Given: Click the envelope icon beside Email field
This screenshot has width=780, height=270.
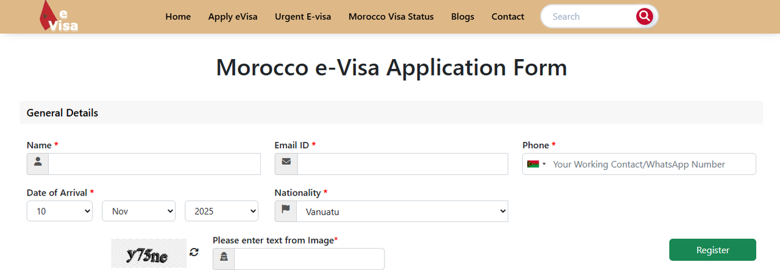Looking at the screenshot, I should click(x=286, y=164).
